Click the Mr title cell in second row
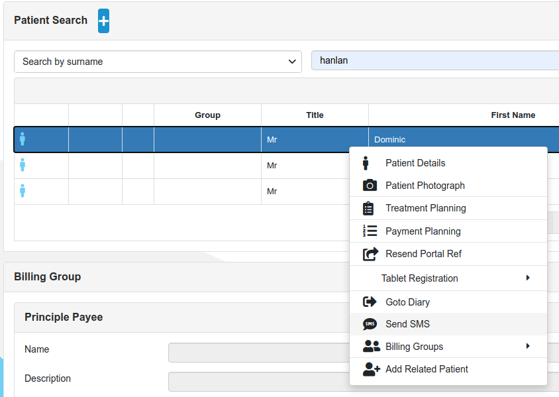Image resolution: width=559 pixels, height=397 pixels. point(306,166)
